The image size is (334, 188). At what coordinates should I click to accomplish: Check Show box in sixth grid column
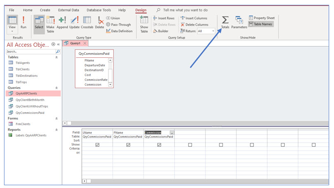tap(252, 145)
